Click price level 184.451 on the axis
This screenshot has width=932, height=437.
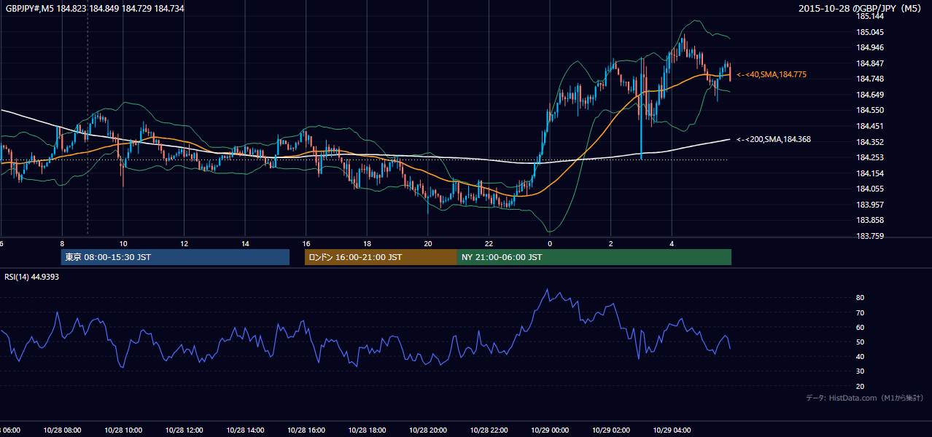[870, 126]
